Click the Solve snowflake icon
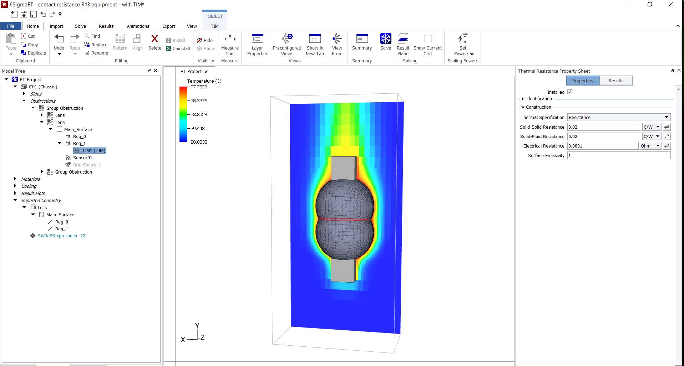Viewport: 684px width, 366px height. [x=385, y=39]
